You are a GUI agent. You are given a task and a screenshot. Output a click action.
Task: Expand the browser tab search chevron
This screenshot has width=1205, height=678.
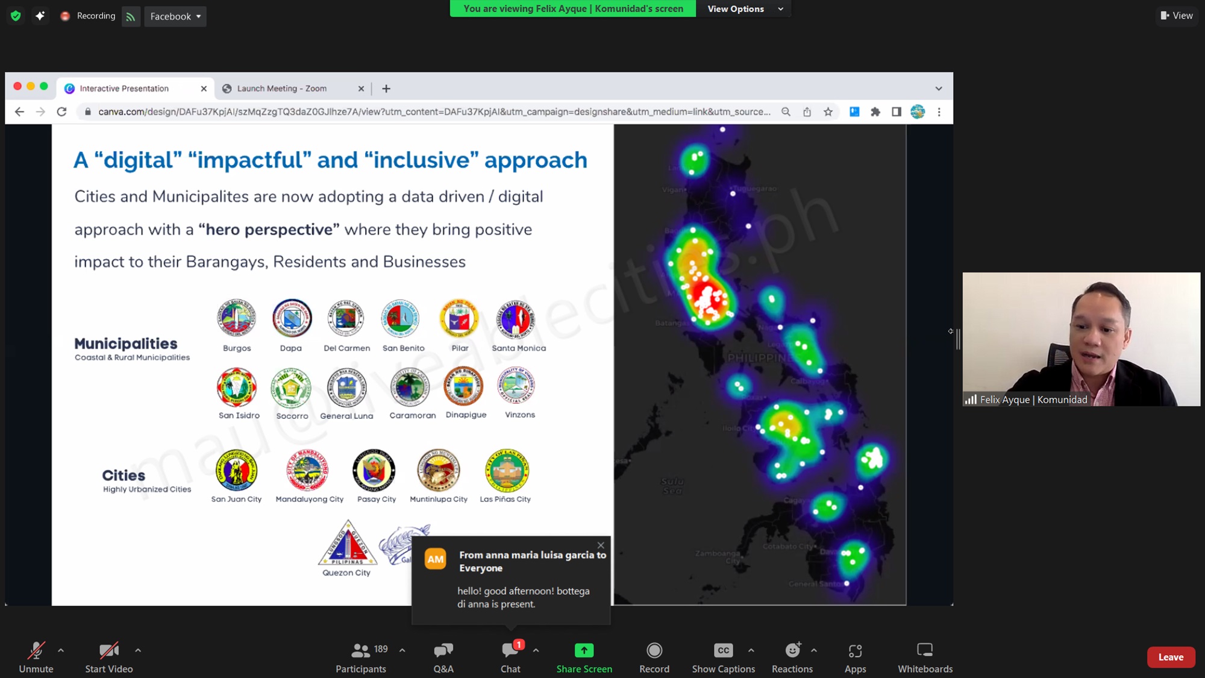(939, 89)
